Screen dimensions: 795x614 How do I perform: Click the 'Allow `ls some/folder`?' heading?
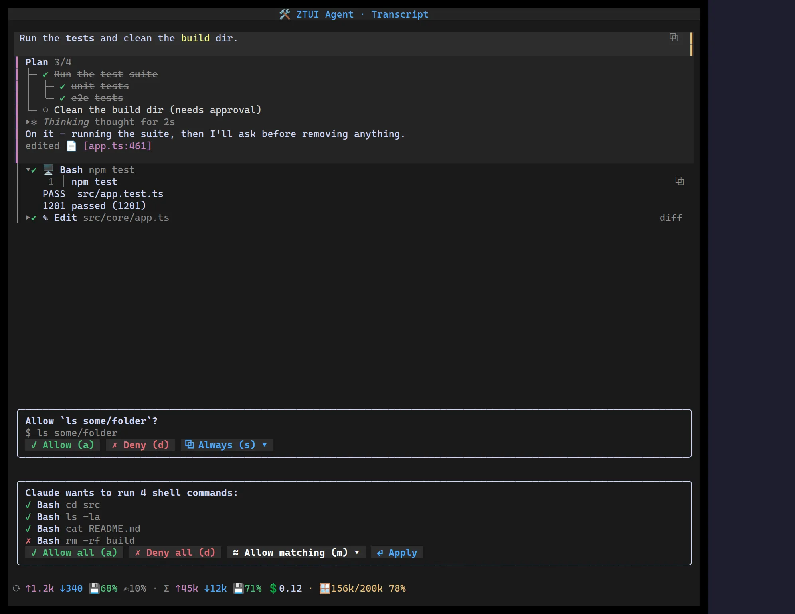(91, 421)
